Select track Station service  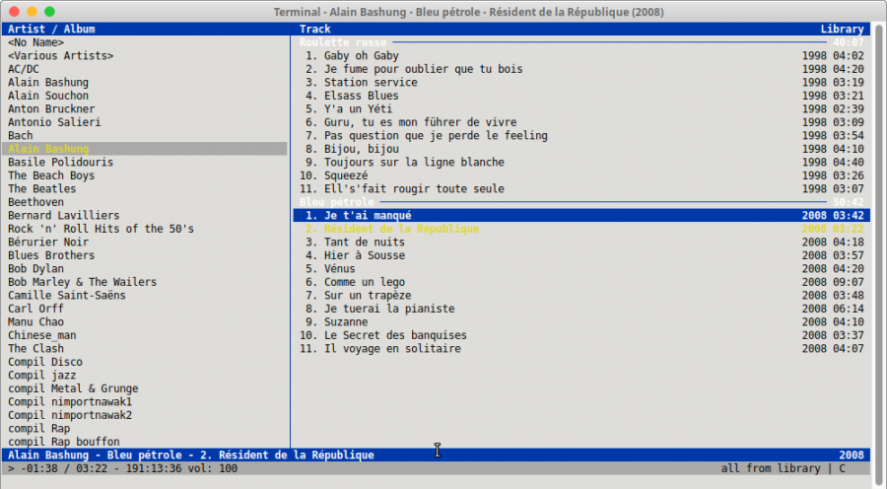click(581, 83)
